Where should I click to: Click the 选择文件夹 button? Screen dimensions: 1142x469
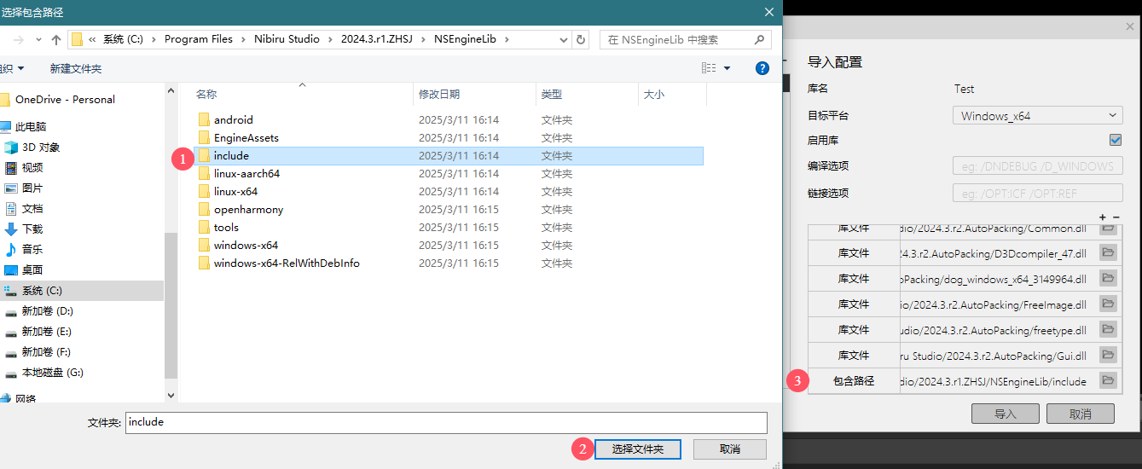pos(637,449)
